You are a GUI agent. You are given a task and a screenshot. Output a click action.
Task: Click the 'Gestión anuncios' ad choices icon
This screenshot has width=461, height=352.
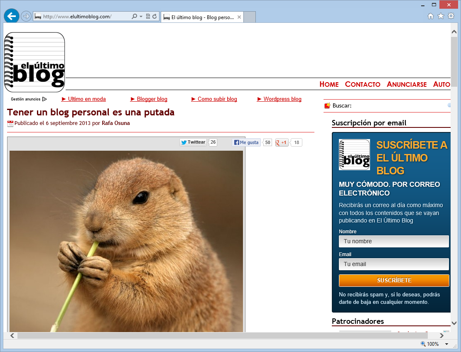coord(44,99)
